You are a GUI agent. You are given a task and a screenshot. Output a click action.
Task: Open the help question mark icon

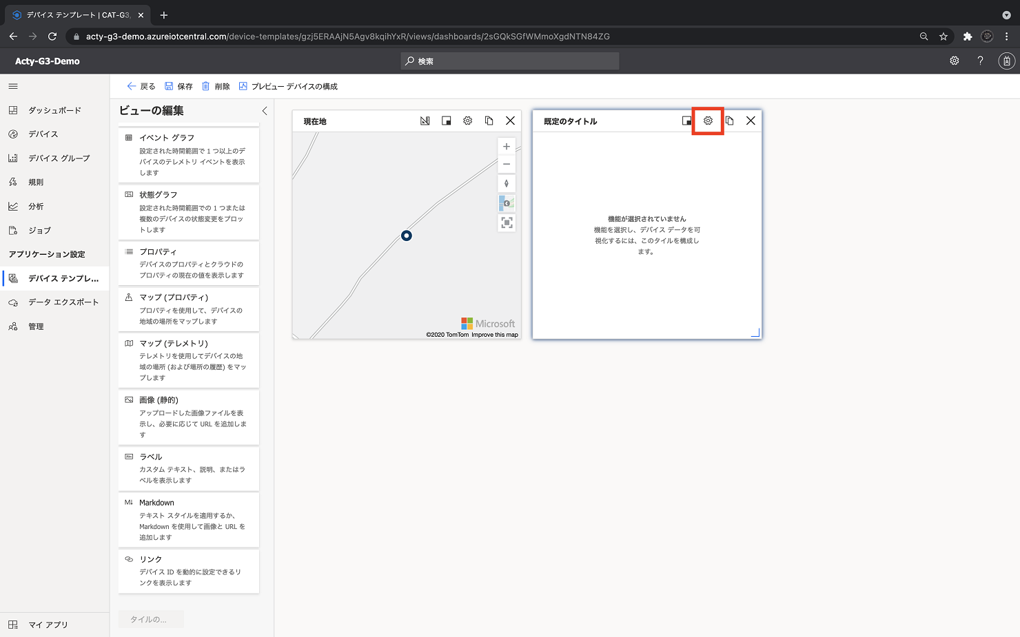pyautogui.click(x=980, y=61)
